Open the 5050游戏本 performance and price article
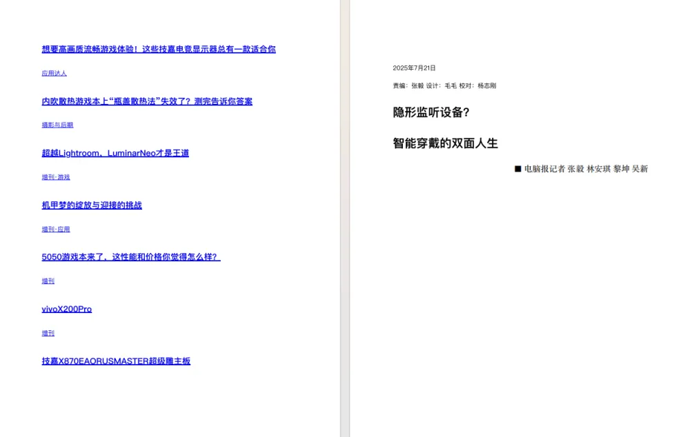The height and width of the screenshot is (437, 690). 130,256
